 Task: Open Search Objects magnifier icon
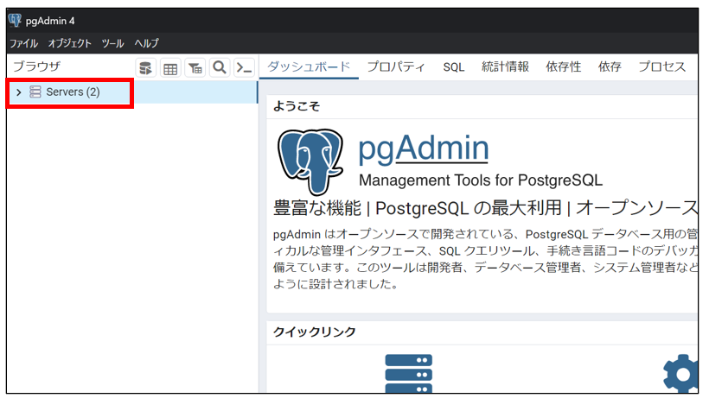coord(220,68)
